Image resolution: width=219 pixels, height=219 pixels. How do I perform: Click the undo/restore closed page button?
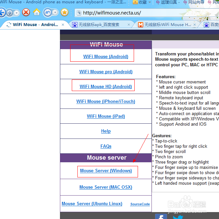pos(48,13)
